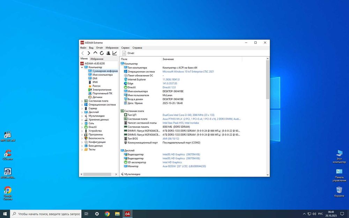Open the Acer B203W monitor link
Image resolution: width=349 pixels, height=218 pixels.
click(184, 166)
